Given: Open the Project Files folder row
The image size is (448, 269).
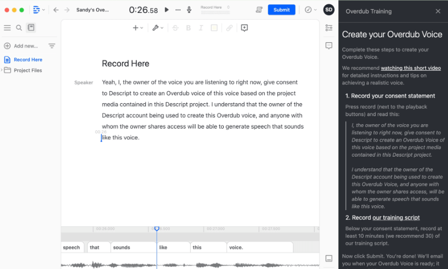Looking at the screenshot, I should 23,70.
